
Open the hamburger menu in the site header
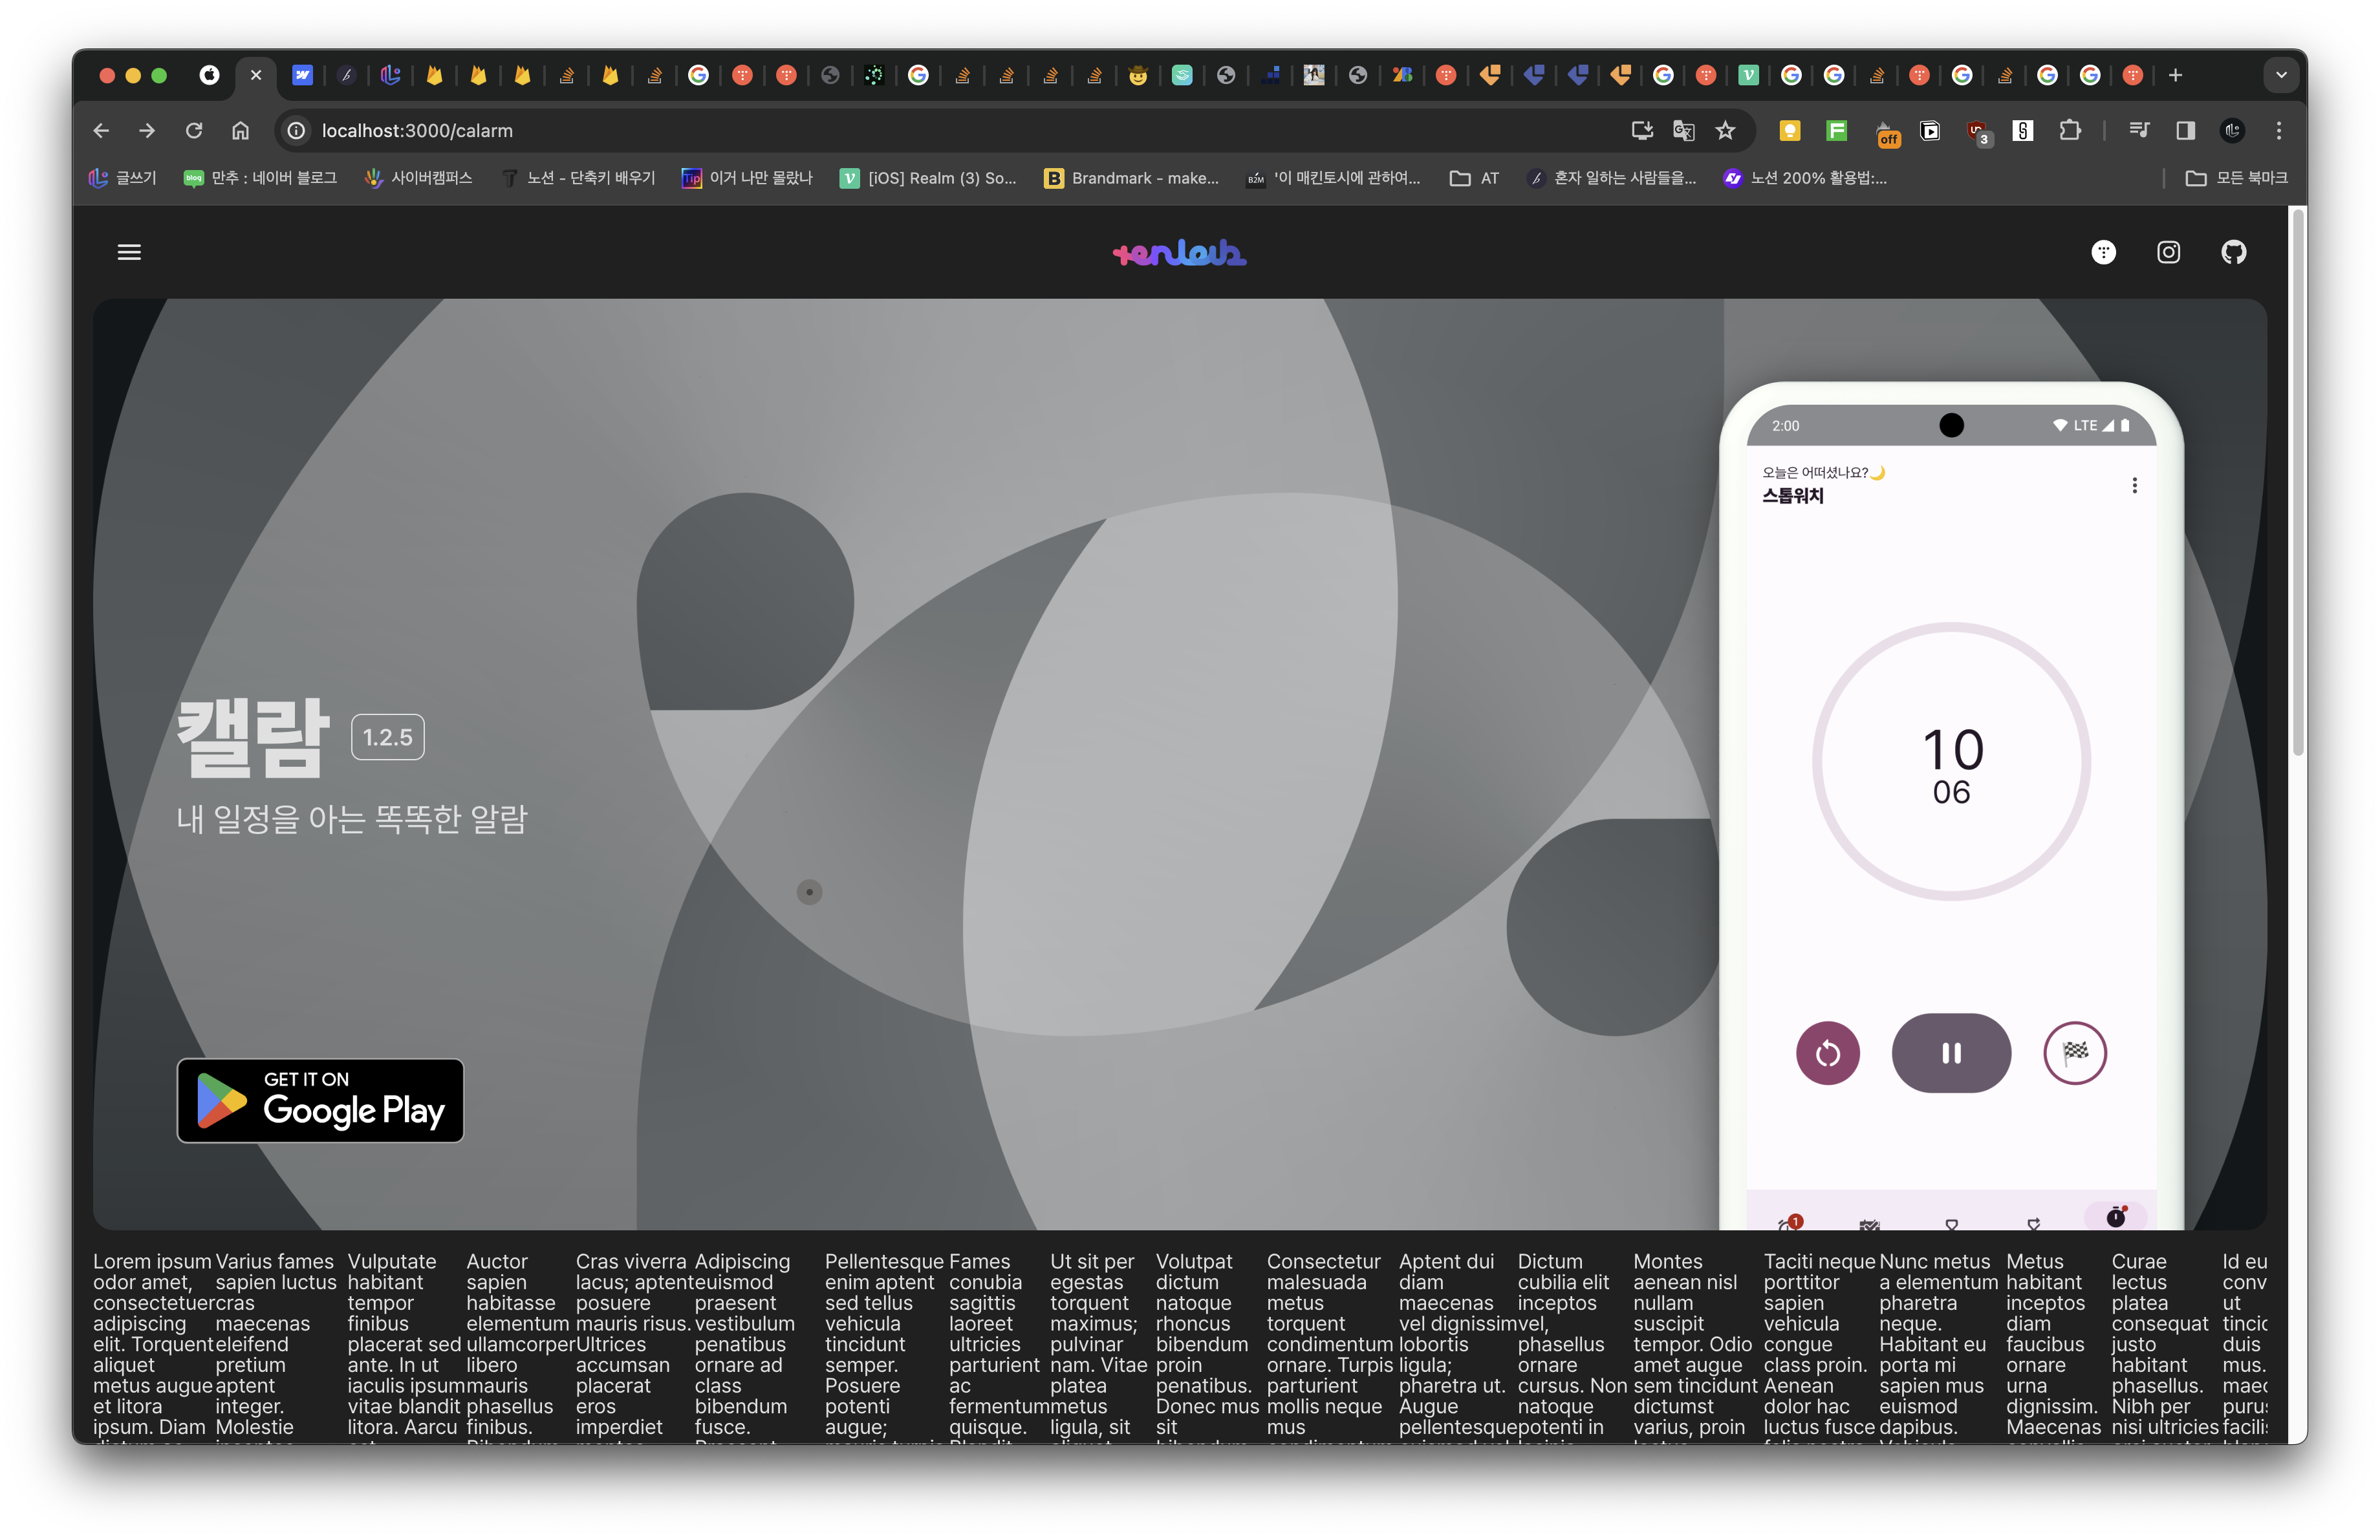129,252
